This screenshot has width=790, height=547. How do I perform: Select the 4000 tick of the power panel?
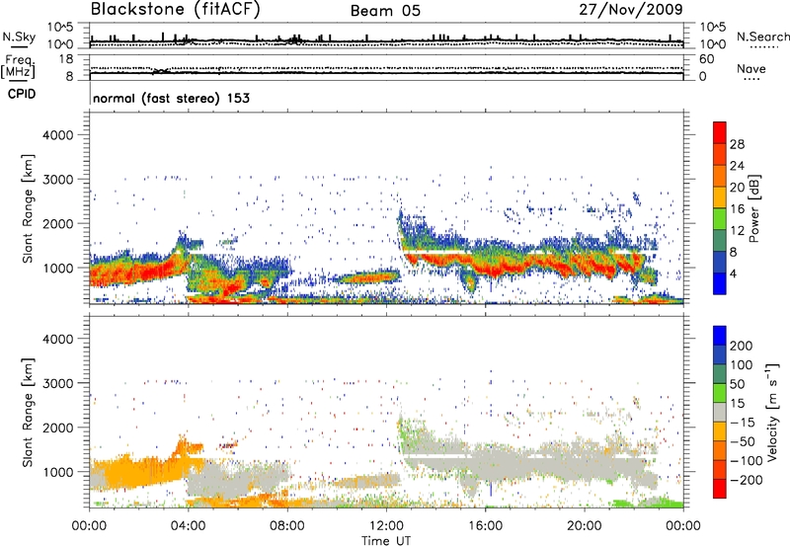(x=57, y=135)
